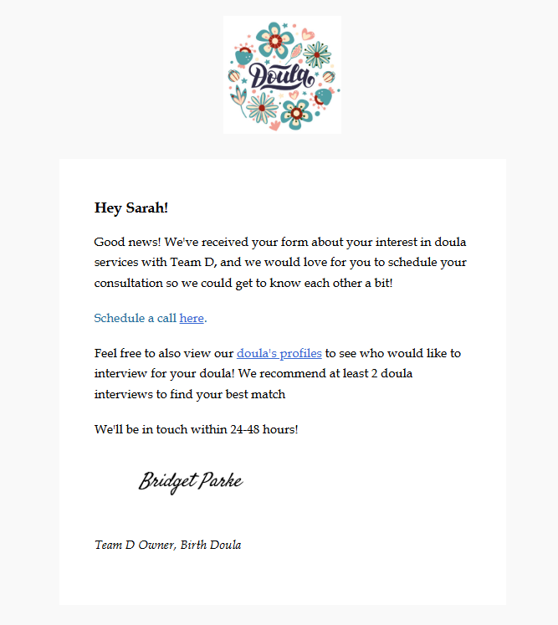Click the pink heart at logo top right
Viewport: 558px width, 625px height.
point(307,33)
